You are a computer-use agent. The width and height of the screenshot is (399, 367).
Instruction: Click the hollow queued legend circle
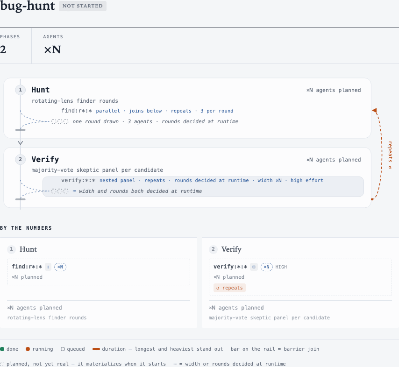pos(63,349)
